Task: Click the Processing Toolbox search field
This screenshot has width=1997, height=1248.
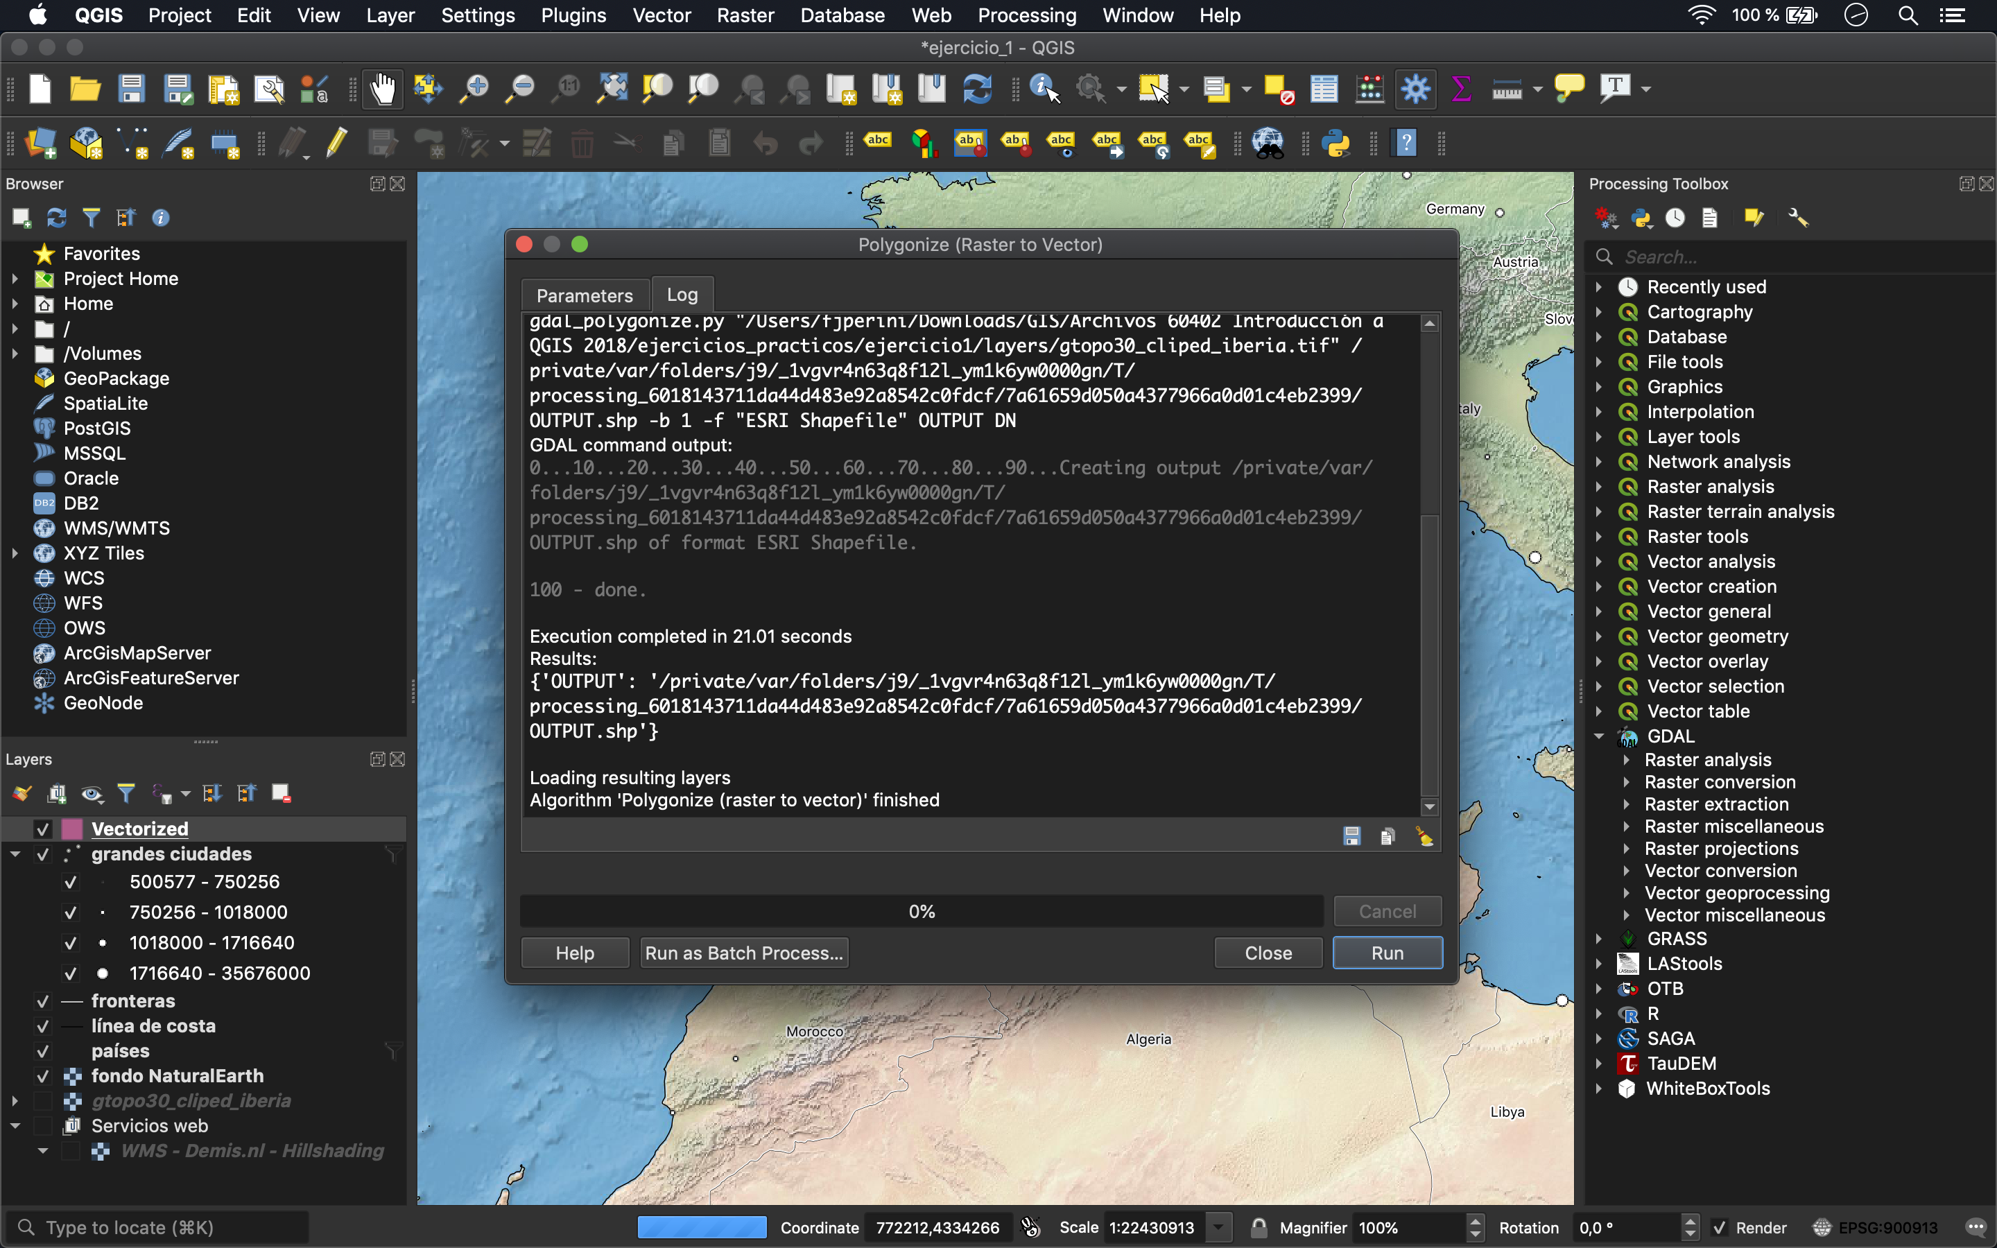Action: tap(1790, 257)
